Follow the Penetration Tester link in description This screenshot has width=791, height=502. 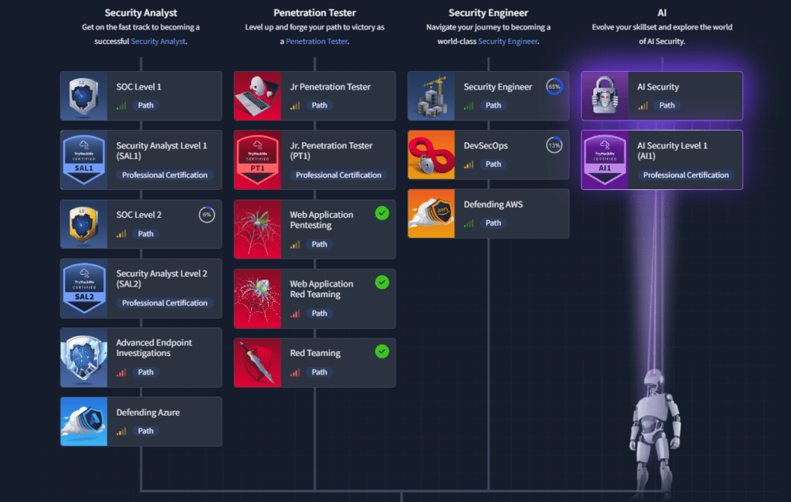(x=317, y=42)
